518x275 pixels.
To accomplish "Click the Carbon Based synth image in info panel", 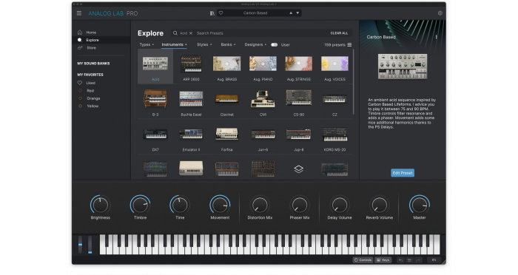I will 403,67.
